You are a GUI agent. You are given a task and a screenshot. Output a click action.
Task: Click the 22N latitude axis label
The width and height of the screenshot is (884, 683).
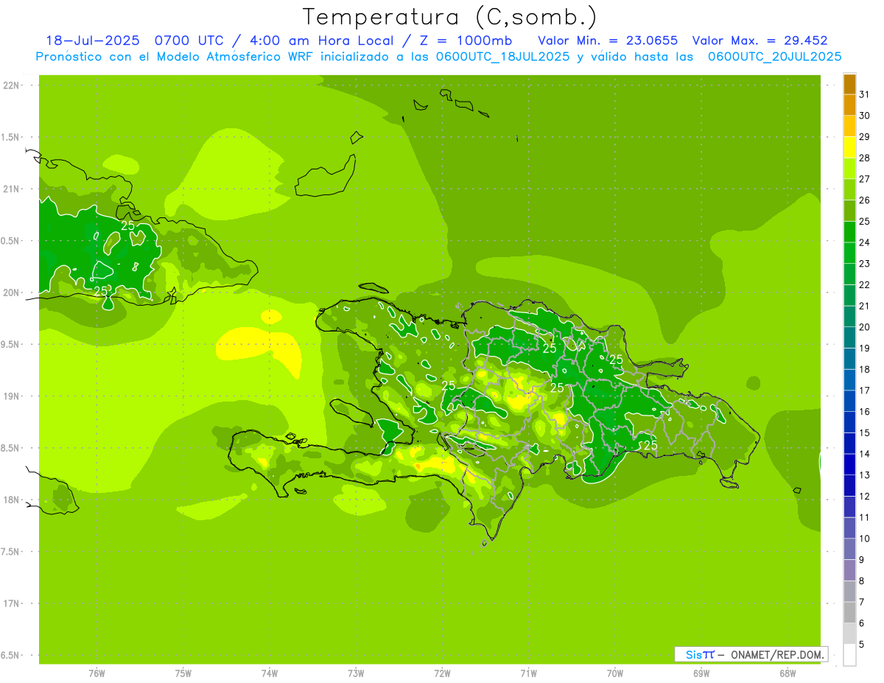click(12, 85)
